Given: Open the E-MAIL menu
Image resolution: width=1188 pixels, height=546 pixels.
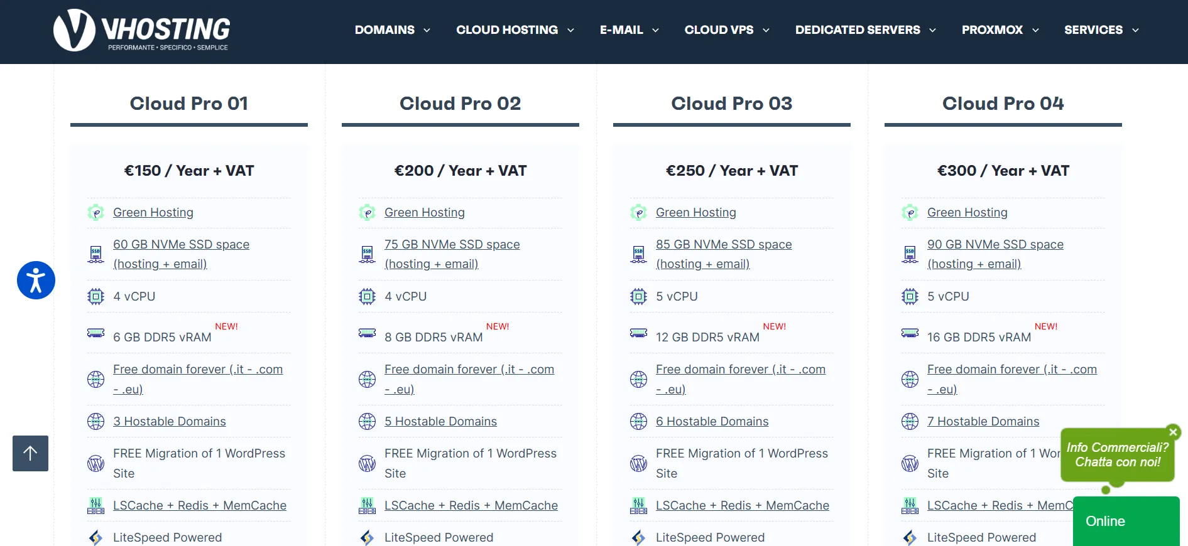Looking at the screenshot, I should [621, 30].
